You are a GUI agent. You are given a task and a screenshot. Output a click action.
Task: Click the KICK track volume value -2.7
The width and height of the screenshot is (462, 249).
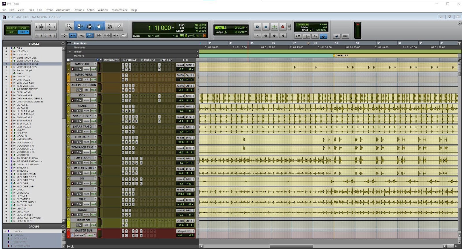click(x=181, y=100)
